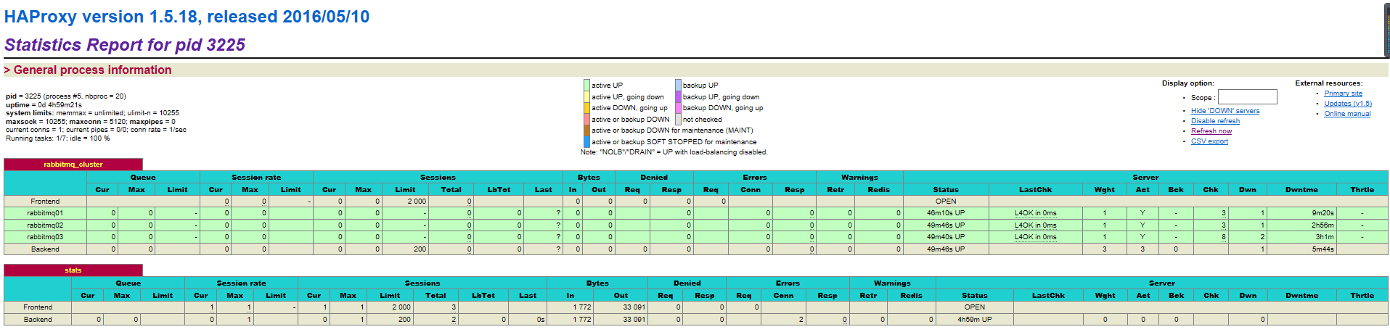1390x332 pixels.
Task: Click the 'uptime = 0d 4h59m21s' line
Action: 44,105
